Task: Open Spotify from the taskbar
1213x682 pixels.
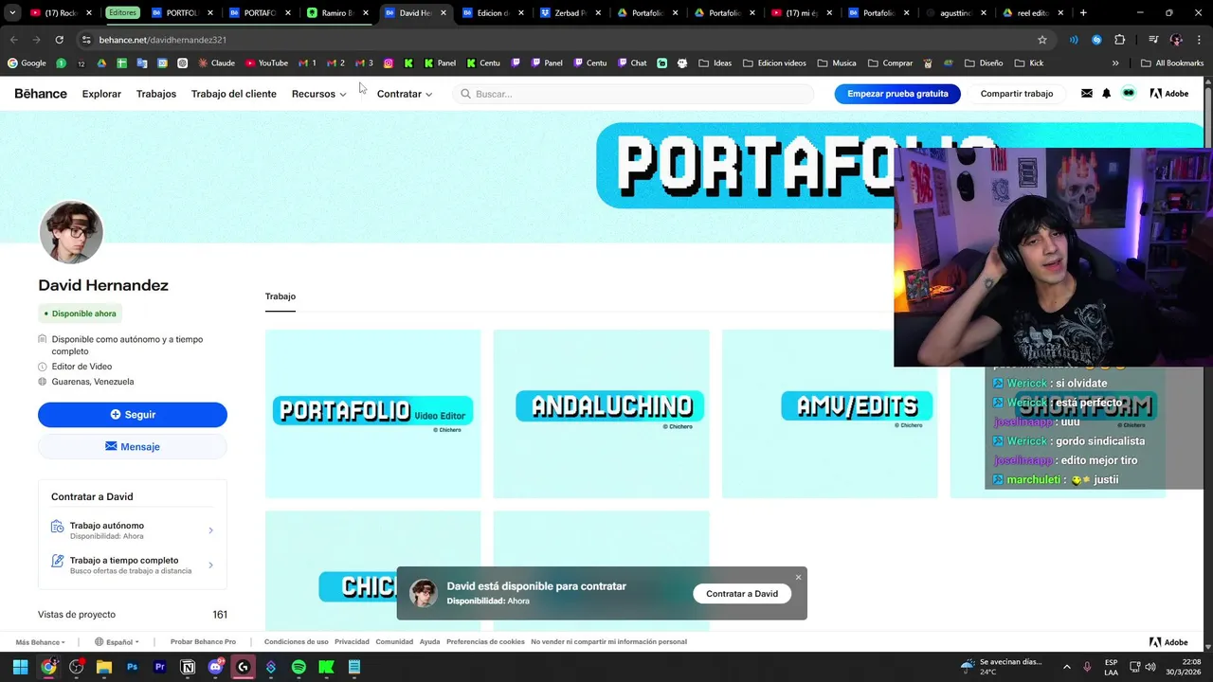Action: click(x=299, y=667)
